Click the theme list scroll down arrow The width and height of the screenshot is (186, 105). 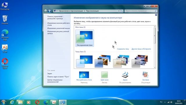[x=155, y=67]
